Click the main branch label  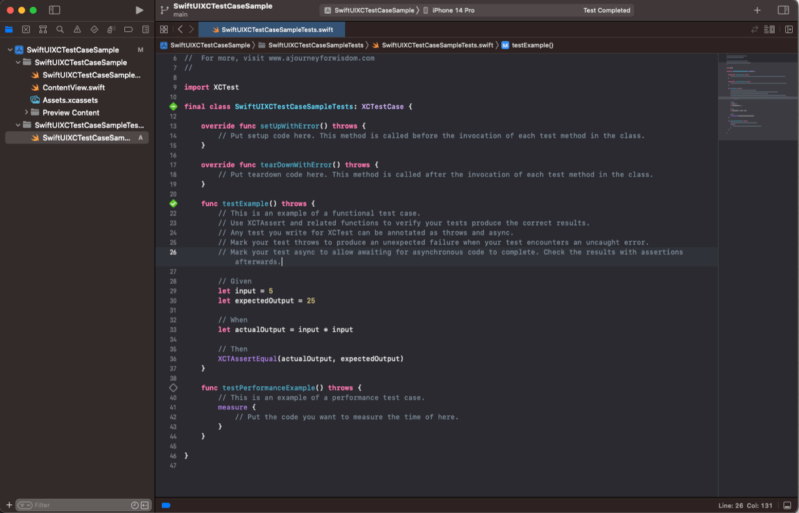[180, 14]
